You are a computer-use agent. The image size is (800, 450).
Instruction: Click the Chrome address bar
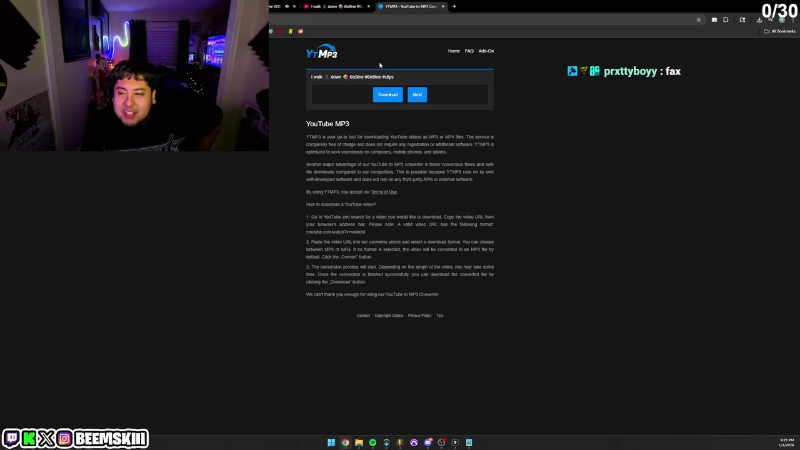coord(481,20)
